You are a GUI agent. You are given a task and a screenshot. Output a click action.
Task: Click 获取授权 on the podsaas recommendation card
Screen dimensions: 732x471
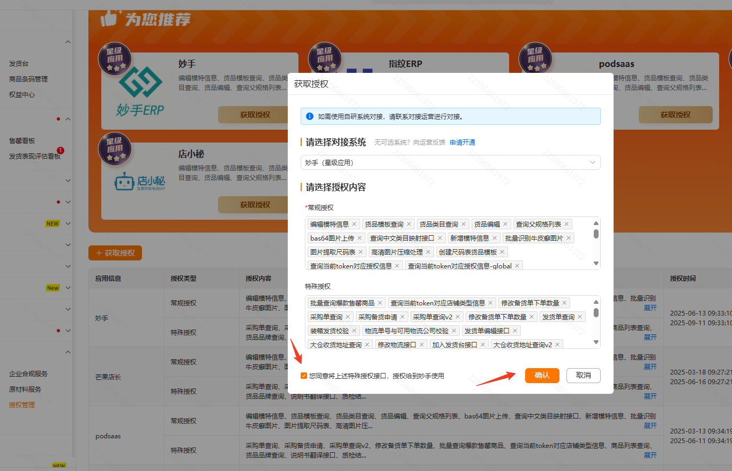[x=676, y=115]
